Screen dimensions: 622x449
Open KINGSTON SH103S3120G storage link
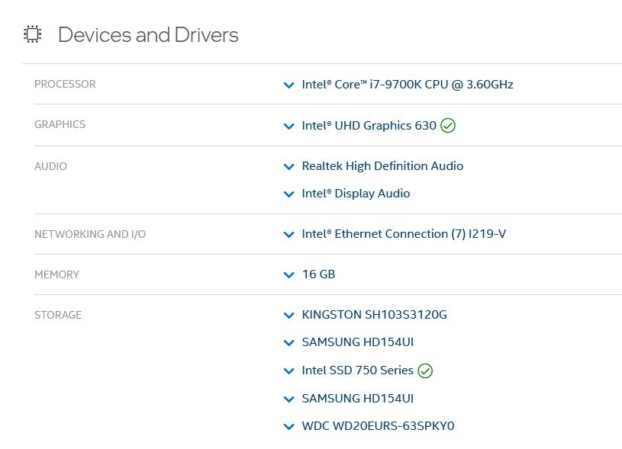[374, 315]
